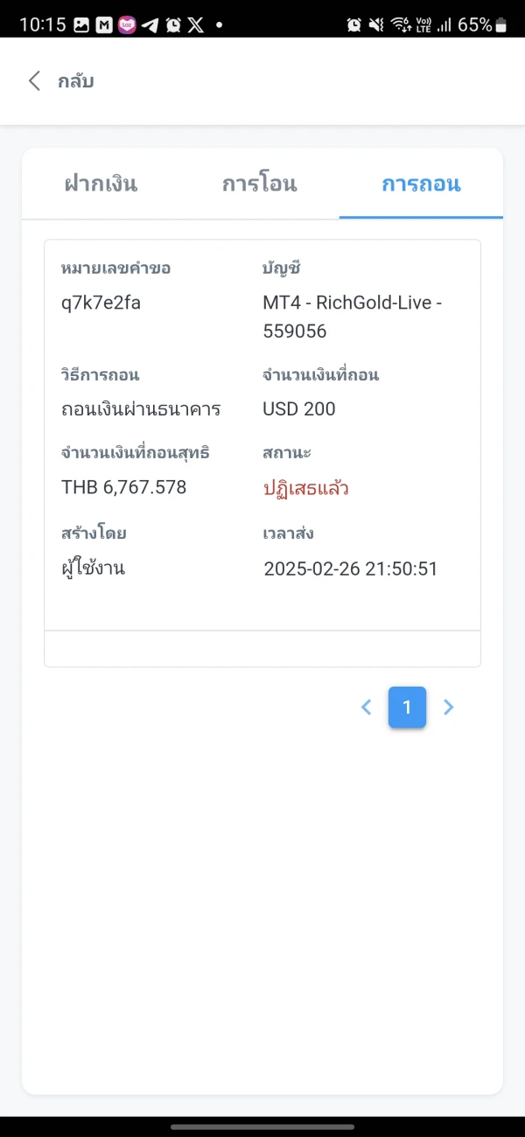This screenshot has width=525, height=1137.
Task: Tap the X app notification icon
Action: coord(195,24)
